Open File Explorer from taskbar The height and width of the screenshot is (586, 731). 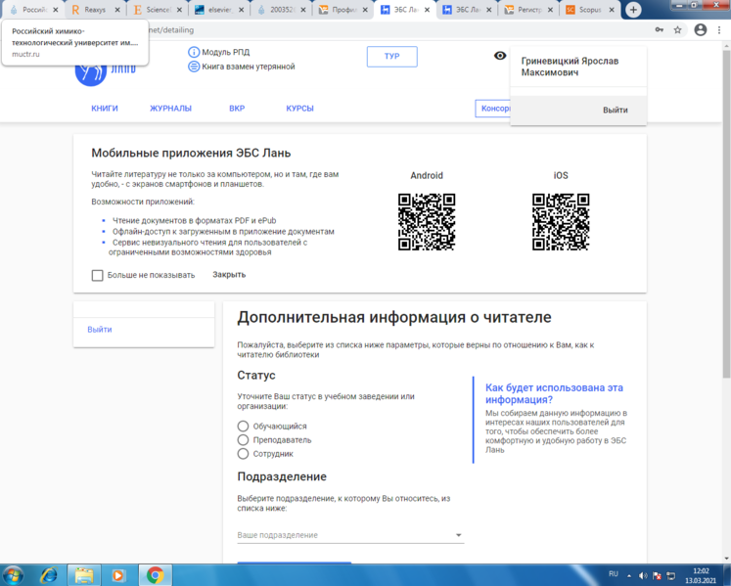click(84, 576)
